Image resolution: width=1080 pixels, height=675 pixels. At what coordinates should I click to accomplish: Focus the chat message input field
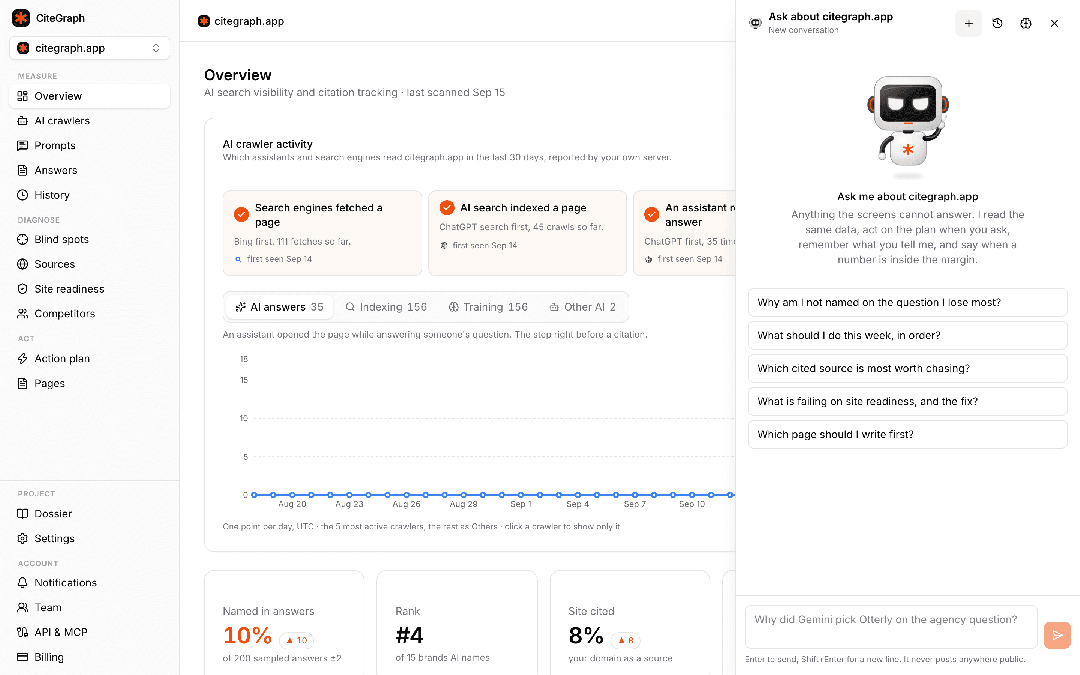[891, 627]
